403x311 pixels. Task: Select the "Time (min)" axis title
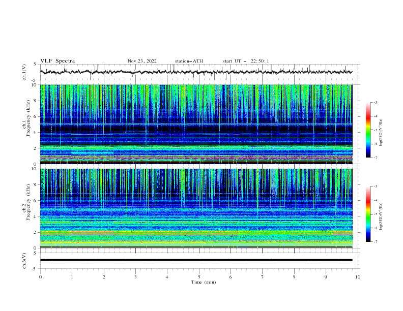click(204, 282)
